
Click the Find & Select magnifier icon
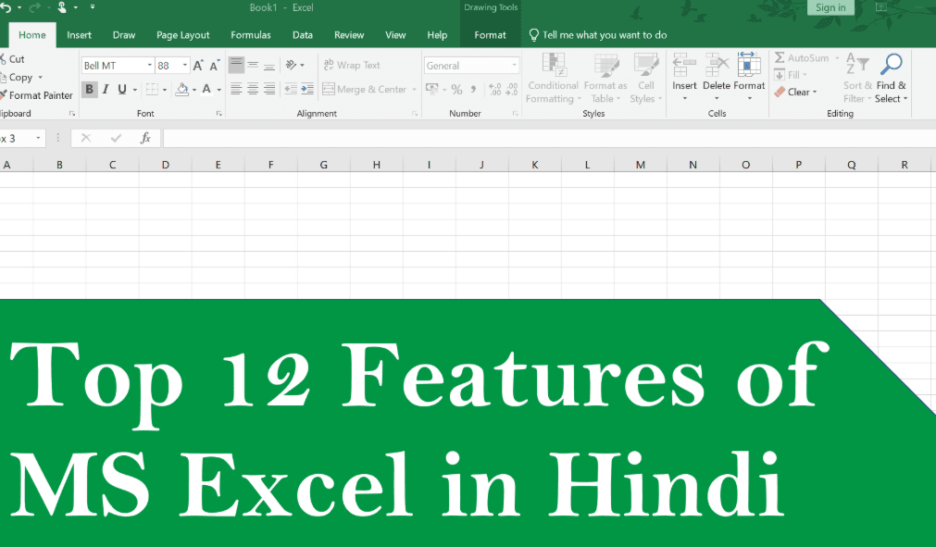tap(891, 65)
